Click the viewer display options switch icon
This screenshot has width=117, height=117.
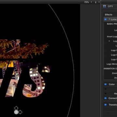pos(96,2)
